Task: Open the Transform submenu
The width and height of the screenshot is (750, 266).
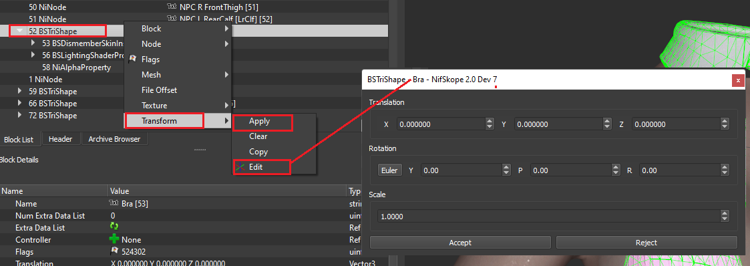Action: (x=178, y=120)
